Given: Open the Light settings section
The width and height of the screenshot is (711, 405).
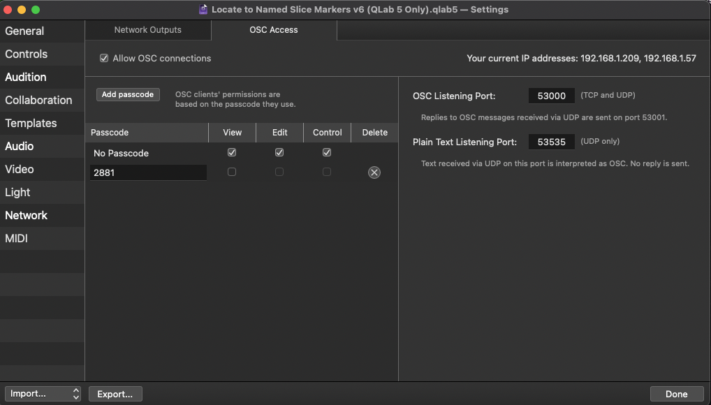Looking at the screenshot, I should [17, 192].
